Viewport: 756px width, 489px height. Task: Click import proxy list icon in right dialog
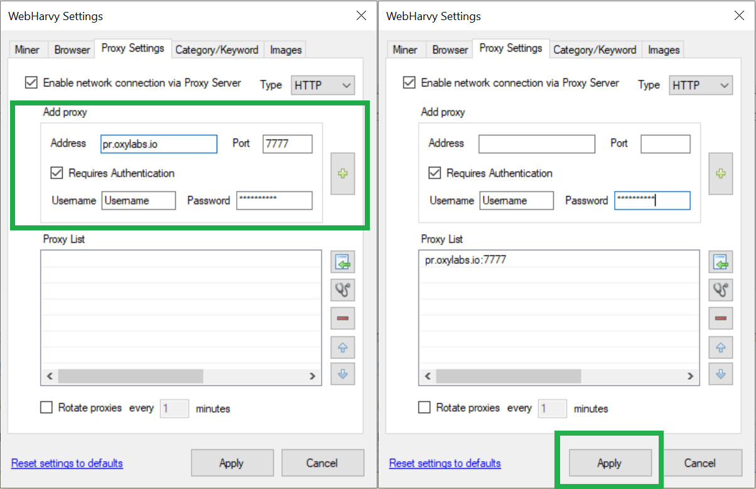[x=720, y=262]
